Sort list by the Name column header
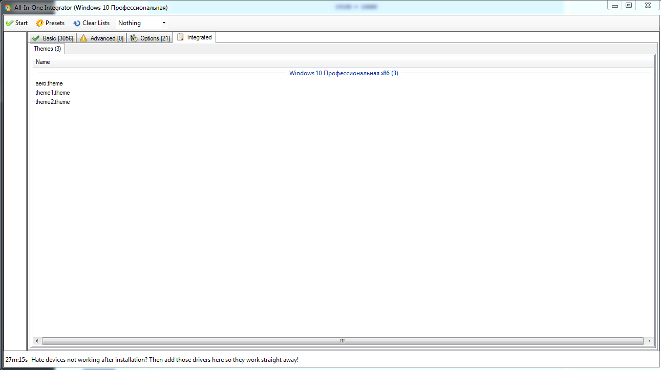661x370 pixels. point(43,62)
